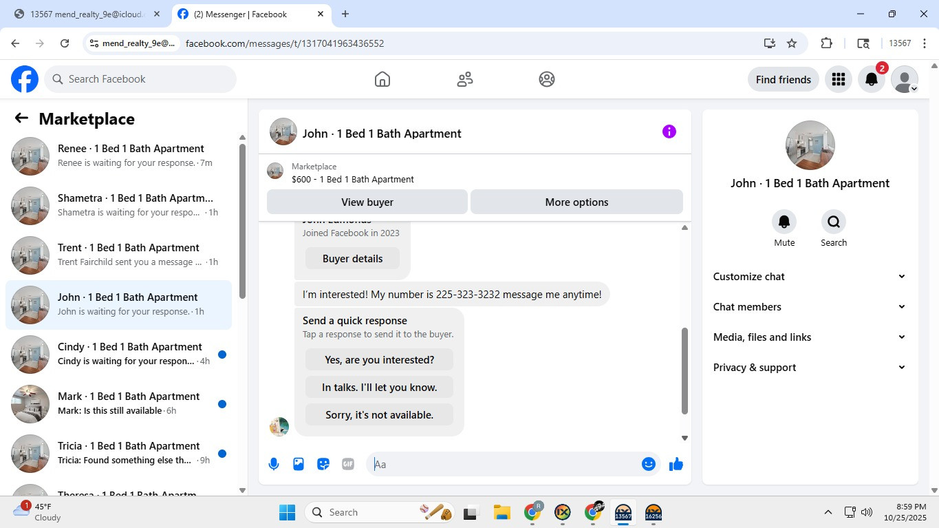Mute the John conversation
939x528 pixels.
(784, 222)
